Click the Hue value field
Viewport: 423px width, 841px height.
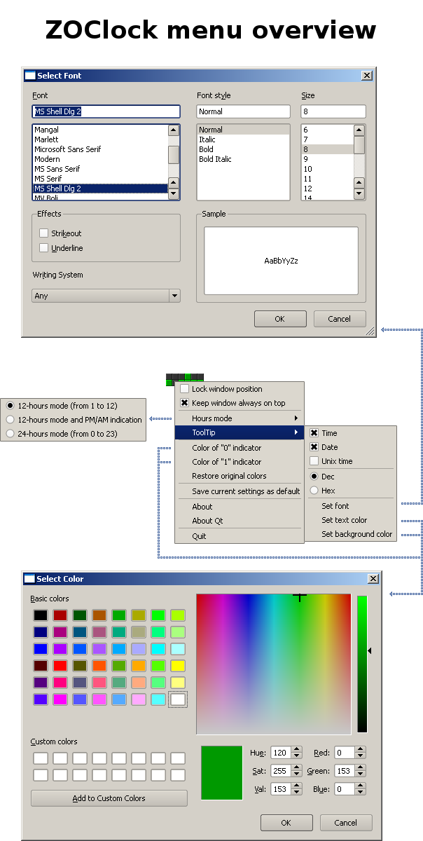[x=281, y=753]
